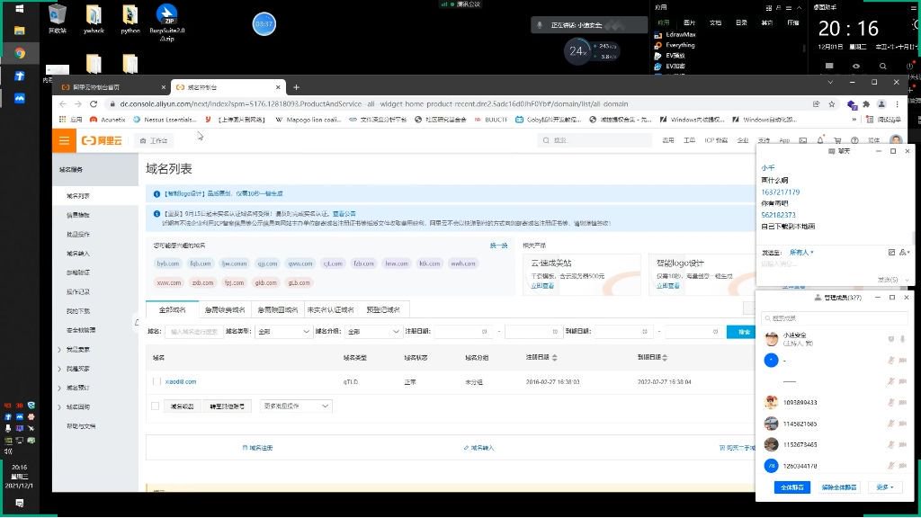Click the chat link 1637217179
This screenshot has height=518, width=921.
[780, 192]
